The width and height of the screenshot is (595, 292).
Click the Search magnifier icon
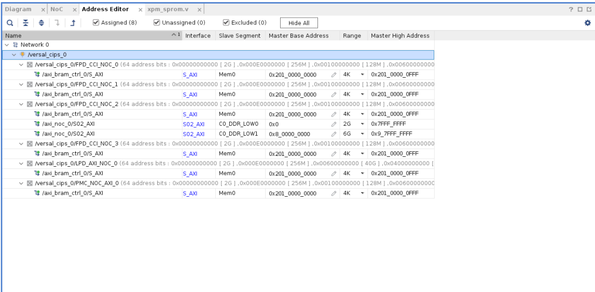tap(10, 23)
